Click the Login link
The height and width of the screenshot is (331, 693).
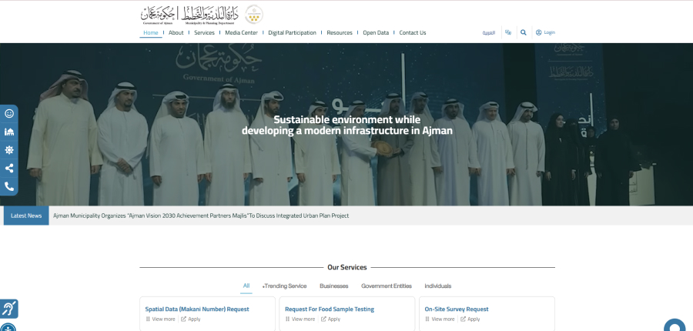click(x=545, y=32)
